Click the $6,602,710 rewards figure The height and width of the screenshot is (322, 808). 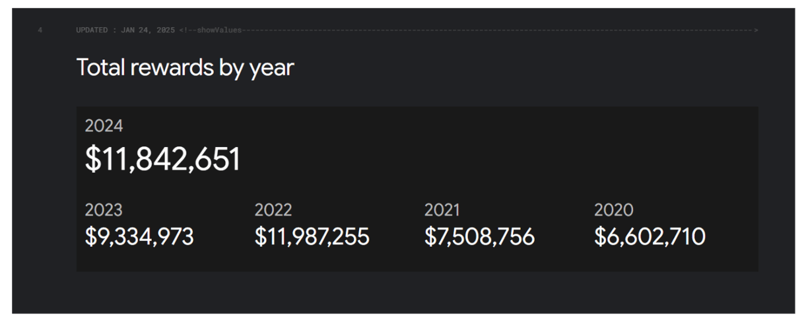(x=650, y=237)
